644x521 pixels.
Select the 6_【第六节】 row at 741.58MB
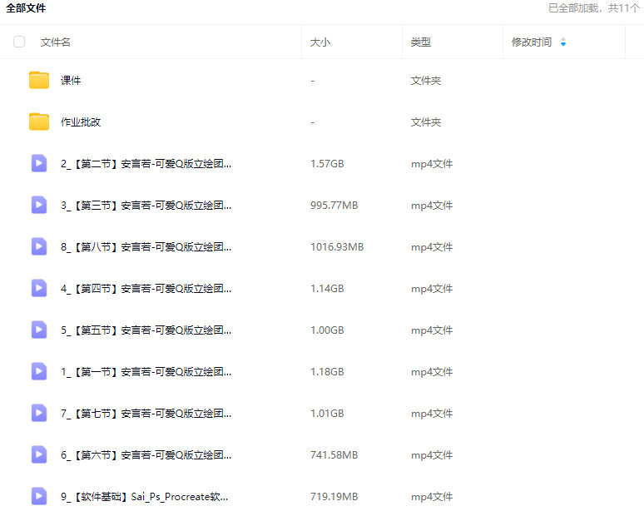(x=334, y=455)
